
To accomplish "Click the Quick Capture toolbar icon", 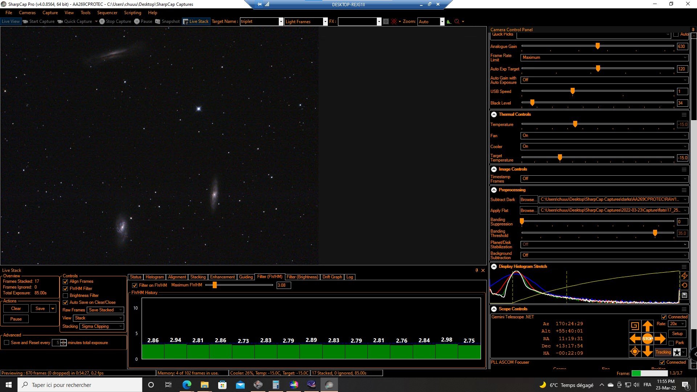I will pos(60,21).
